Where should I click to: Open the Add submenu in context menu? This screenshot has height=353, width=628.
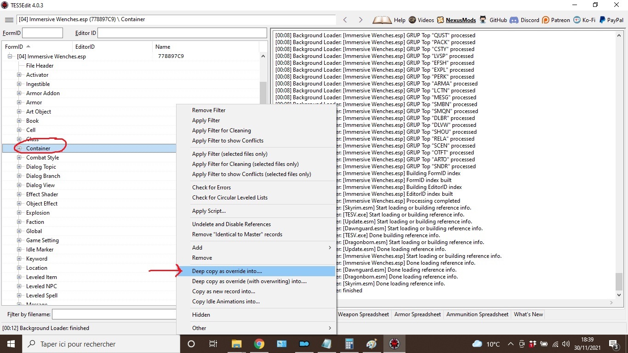(x=257, y=248)
